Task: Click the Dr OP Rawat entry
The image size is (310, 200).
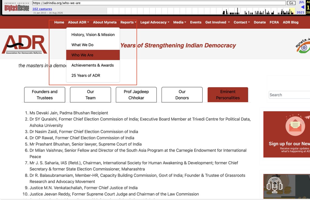Action: pyautogui.click(x=82, y=138)
